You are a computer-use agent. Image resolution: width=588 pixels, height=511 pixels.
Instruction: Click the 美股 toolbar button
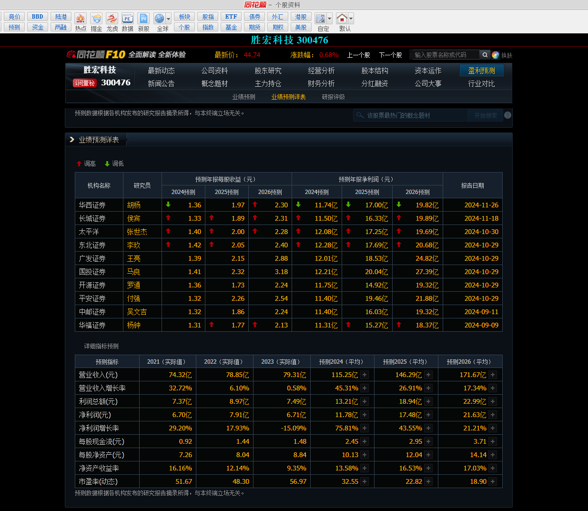pos(301,27)
